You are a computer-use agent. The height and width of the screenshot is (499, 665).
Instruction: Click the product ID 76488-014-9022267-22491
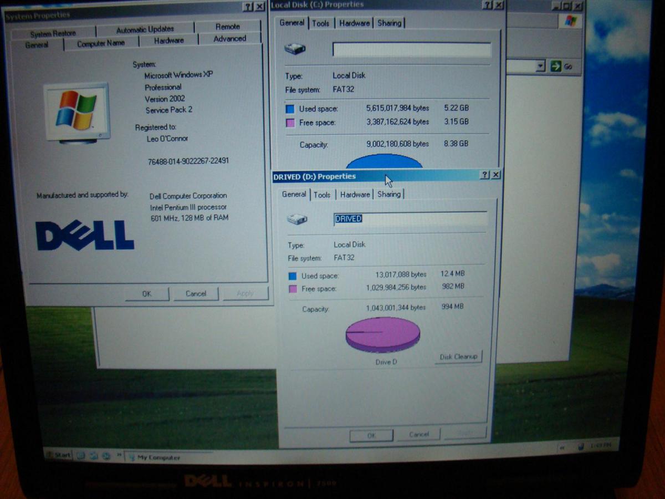(x=188, y=161)
